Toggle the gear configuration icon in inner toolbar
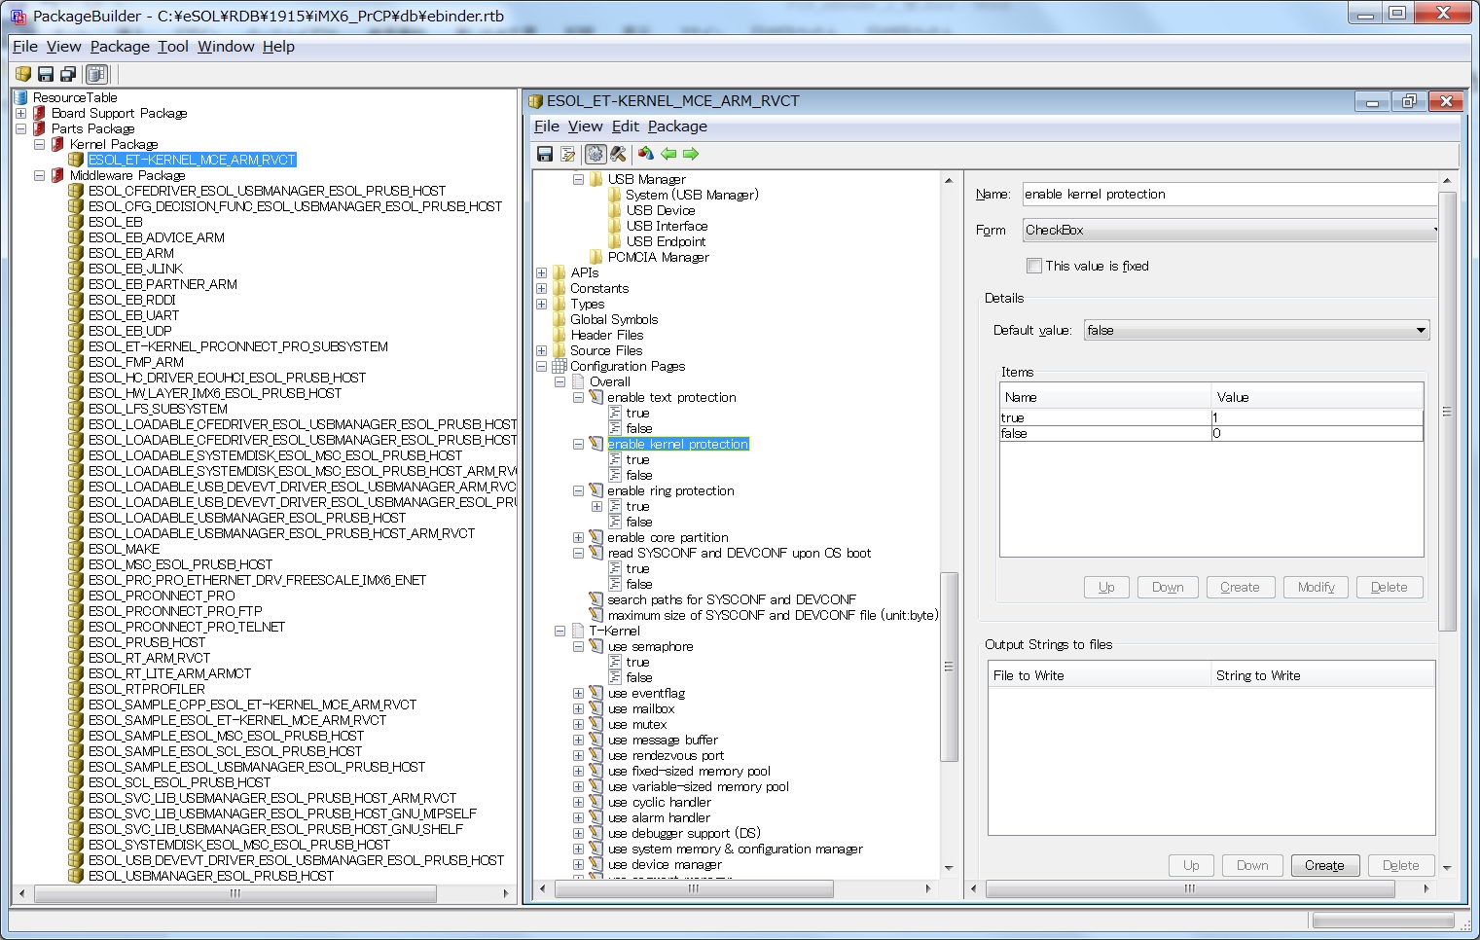Image resolution: width=1480 pixels, height=940 pixels. point(595,154)
